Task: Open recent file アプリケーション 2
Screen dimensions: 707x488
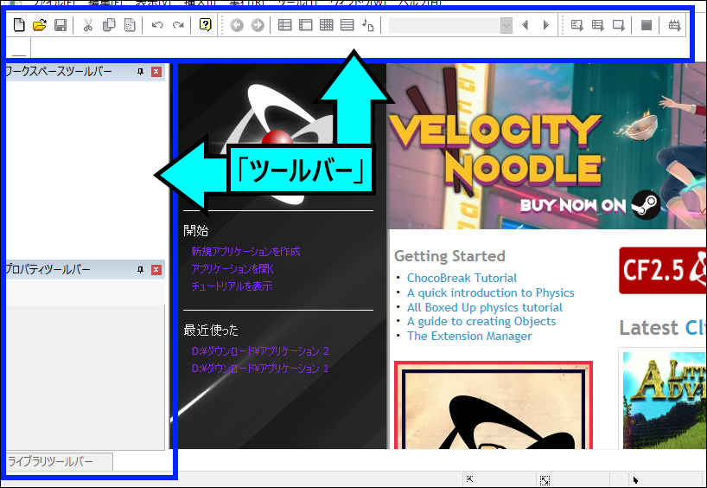Action: point(260,350)
